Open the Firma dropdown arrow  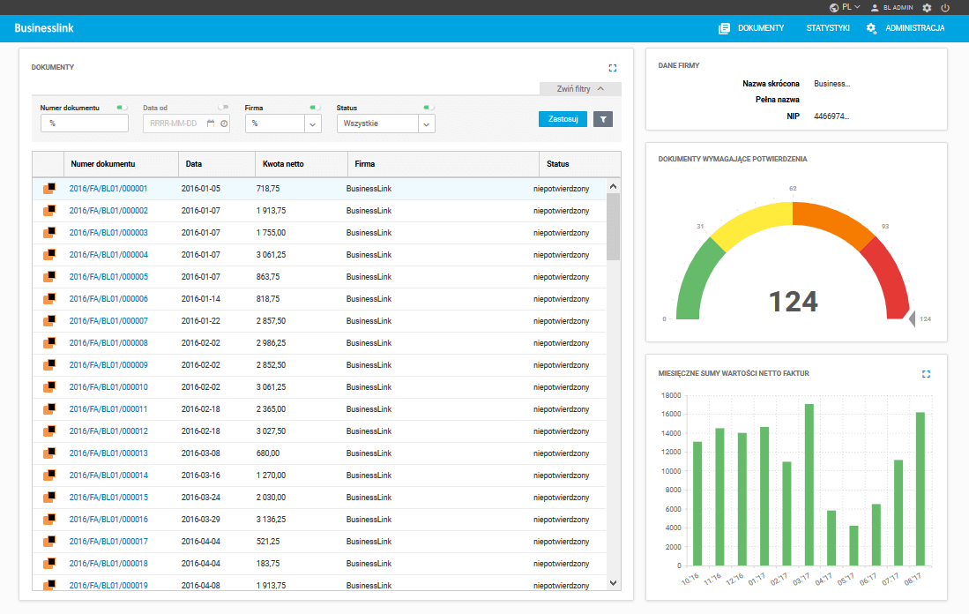(313, 124)
